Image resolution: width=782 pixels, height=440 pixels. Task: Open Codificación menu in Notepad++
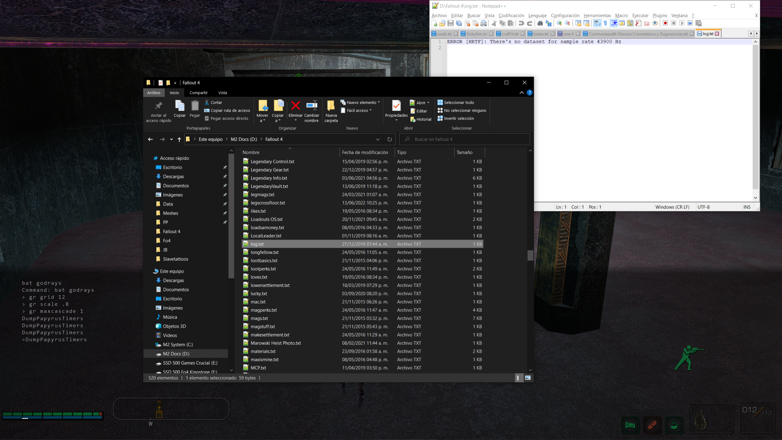coord(511,15)
